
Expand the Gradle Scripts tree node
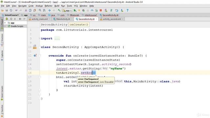(5, 26)
